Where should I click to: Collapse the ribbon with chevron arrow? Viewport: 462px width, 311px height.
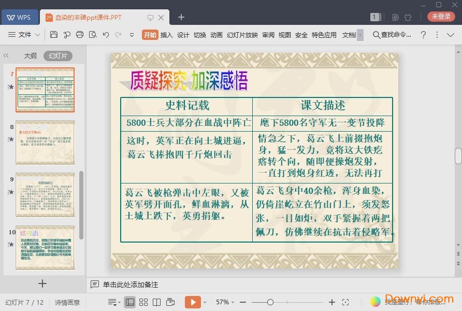[x=437, y=35]
